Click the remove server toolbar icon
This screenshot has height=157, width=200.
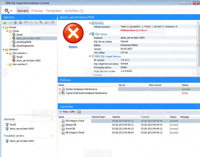(x=20, y=23)
